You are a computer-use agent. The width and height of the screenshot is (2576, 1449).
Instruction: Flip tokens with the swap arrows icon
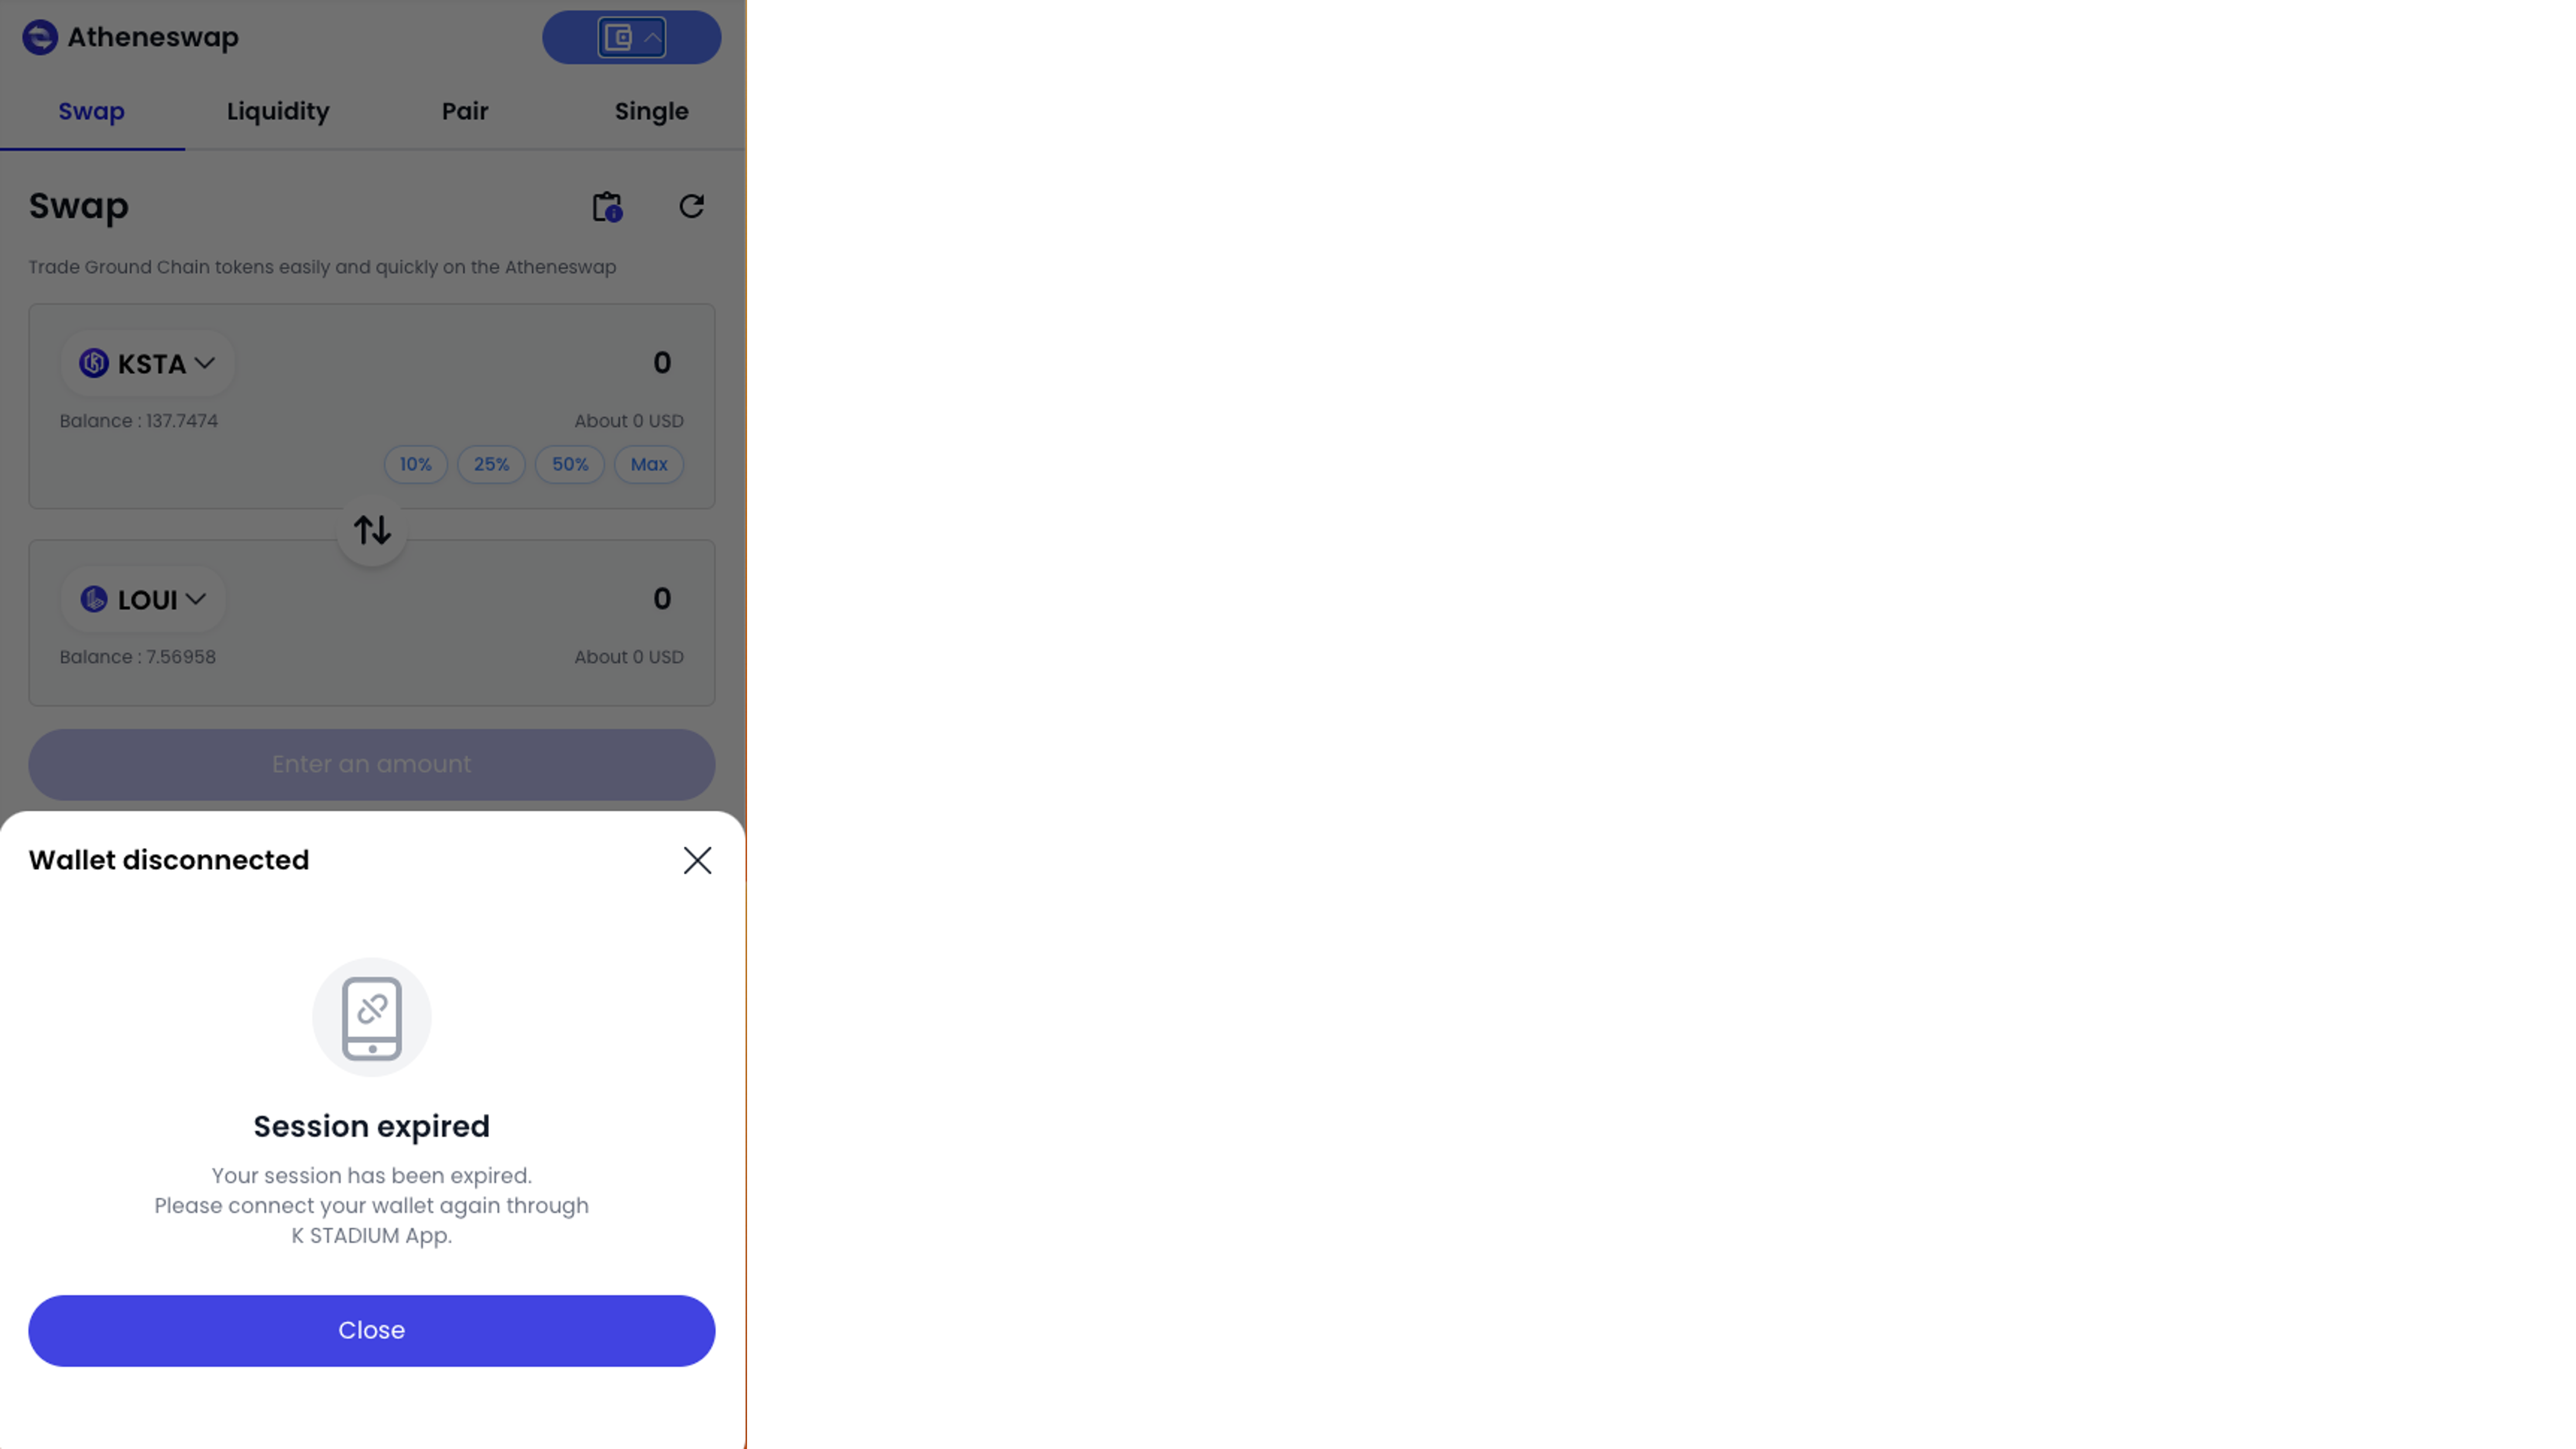click(372, 530)
